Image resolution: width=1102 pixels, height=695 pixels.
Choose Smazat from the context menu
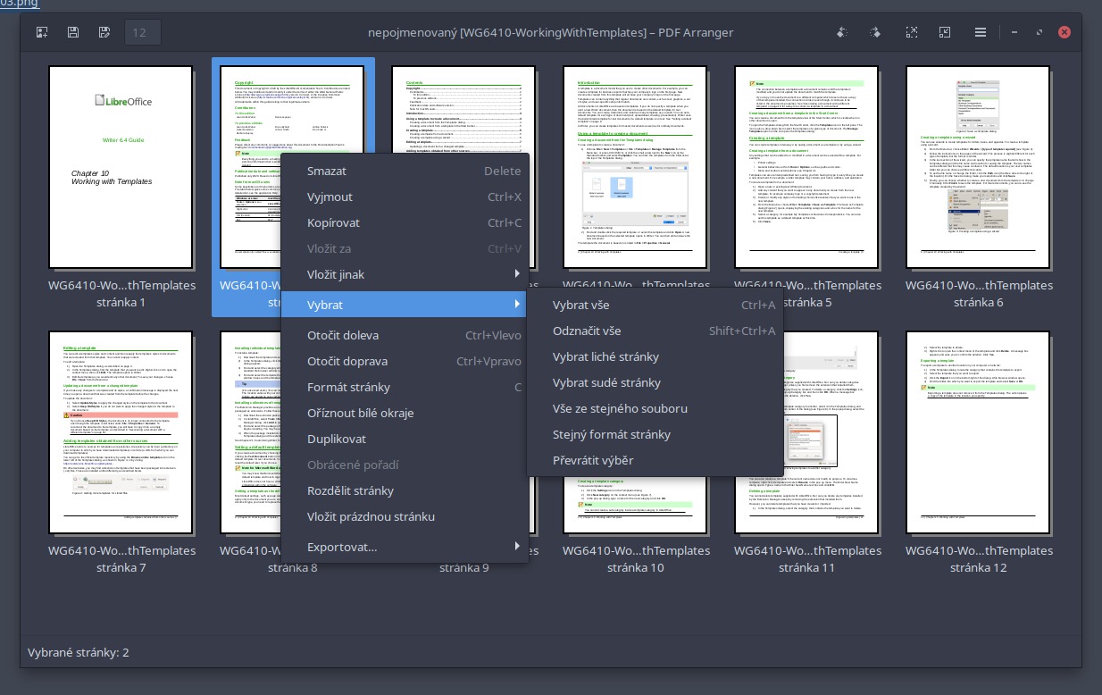[405, 171]
